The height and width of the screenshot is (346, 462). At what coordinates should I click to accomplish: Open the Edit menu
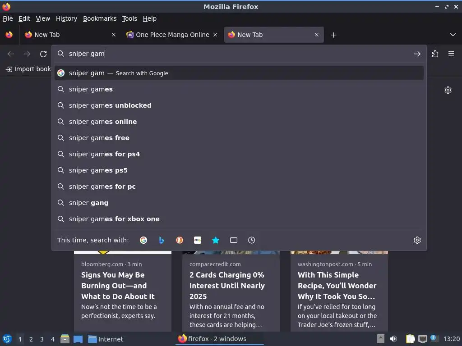pyautogui.click(x=24, y=18)
